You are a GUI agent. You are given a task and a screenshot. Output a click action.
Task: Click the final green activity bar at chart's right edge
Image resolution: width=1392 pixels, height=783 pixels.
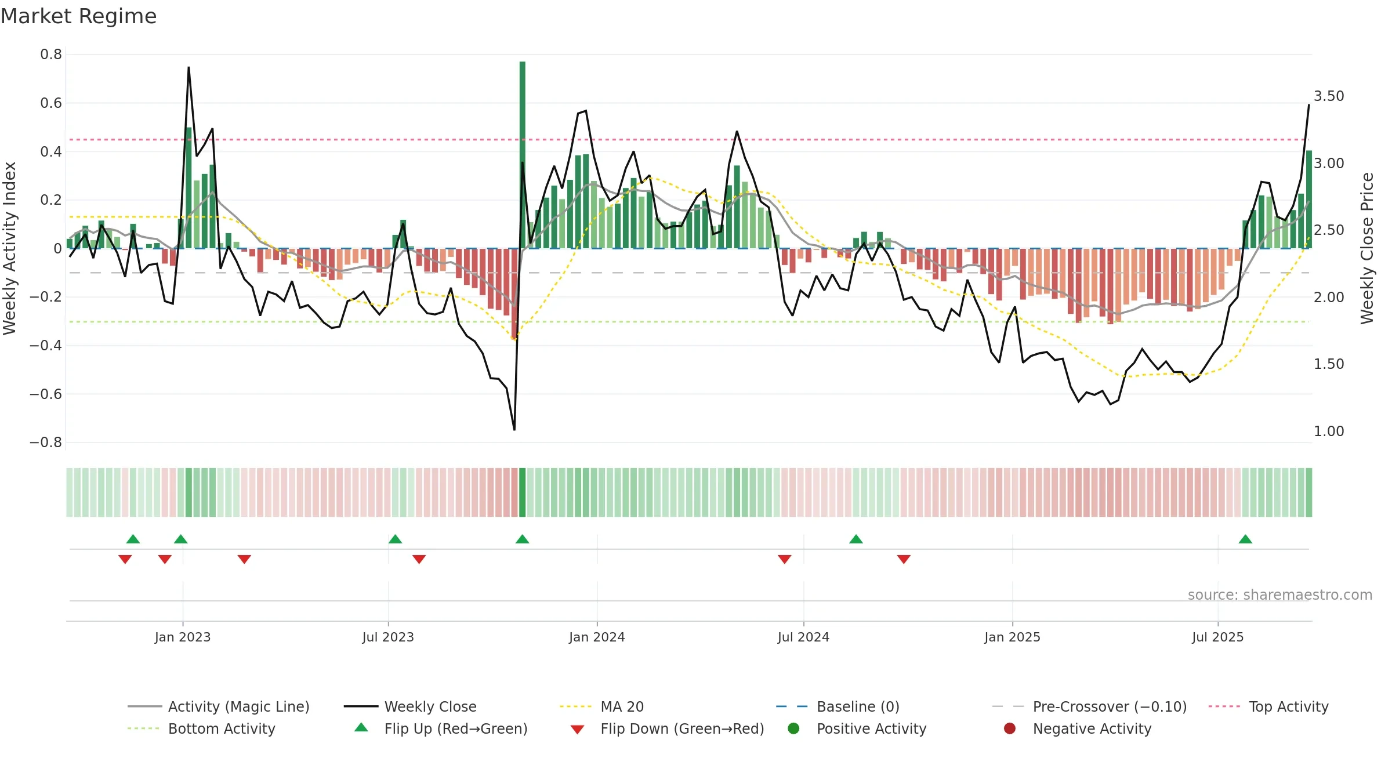[x=1309, y=200]
